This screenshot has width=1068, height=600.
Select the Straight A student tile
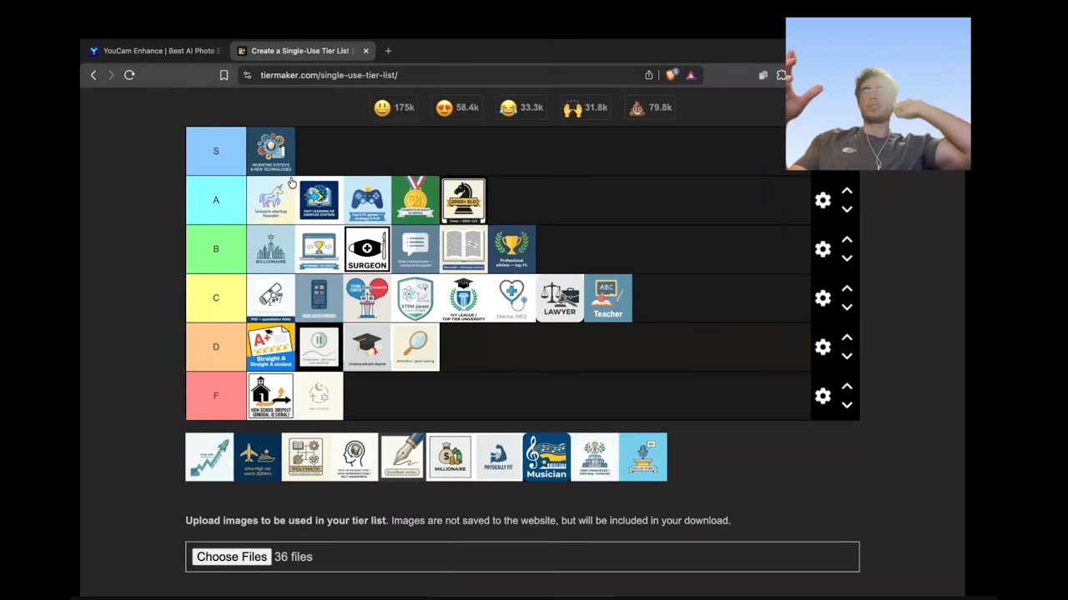[x=270, y=347]
